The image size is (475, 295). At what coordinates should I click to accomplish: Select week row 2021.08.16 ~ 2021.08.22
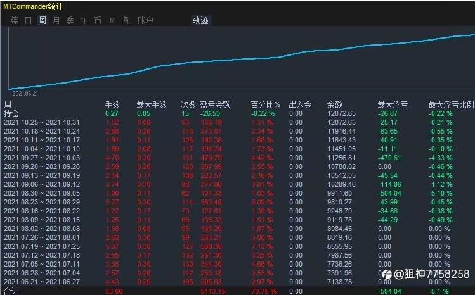(237, 211)
